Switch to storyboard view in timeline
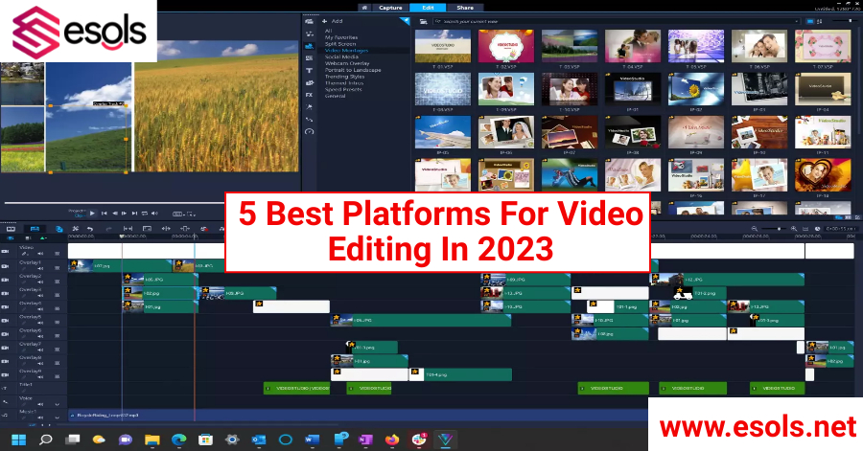 coord(11,229)
